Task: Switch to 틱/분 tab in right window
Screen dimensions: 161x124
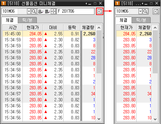Action: pos(141,20)
